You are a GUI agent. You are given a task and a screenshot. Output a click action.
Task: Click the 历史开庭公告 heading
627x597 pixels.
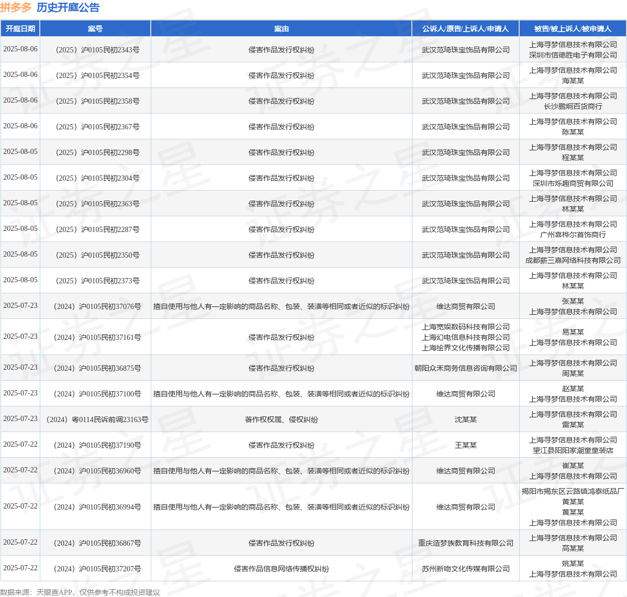pos(68,8)
